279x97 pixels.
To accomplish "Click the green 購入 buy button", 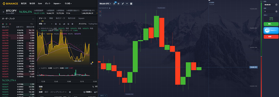I will [271, 24].
